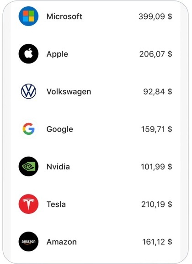Click Microsoft price 399,09 $

(155, 16)
